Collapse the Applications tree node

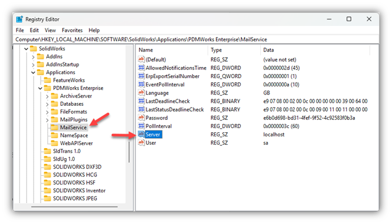click(x=33, y=72)
